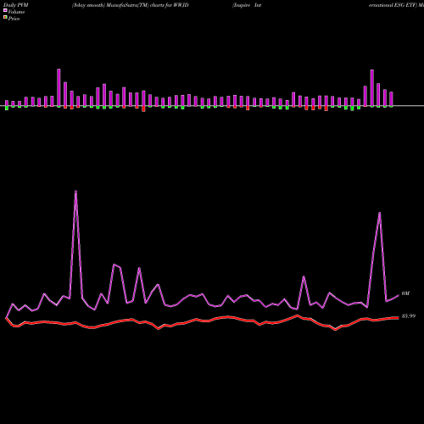424x424 pixels.
Task: Click the 0M volume value label
Action: pyautogui.click(x=405, y=293)
